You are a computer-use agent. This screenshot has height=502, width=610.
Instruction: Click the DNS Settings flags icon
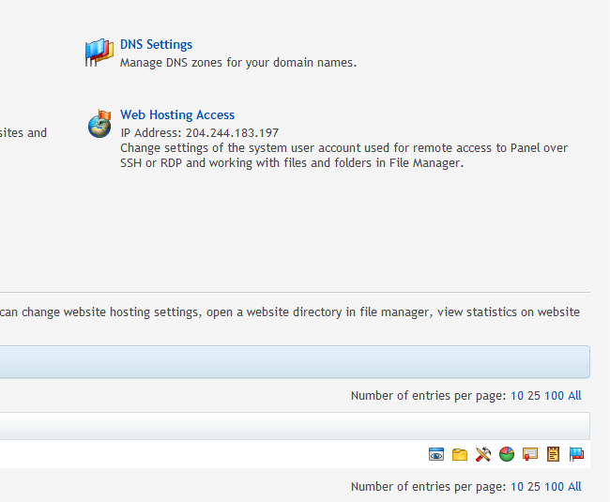[x=99, y=53]
